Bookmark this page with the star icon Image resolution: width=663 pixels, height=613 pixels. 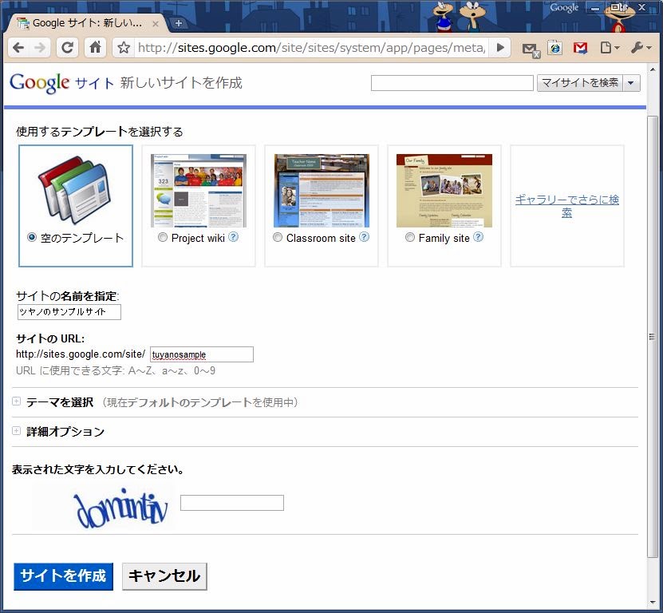124,48
